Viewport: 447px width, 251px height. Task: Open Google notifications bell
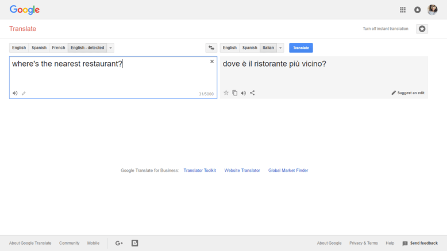pyautogui.click(x=417, y=10)
